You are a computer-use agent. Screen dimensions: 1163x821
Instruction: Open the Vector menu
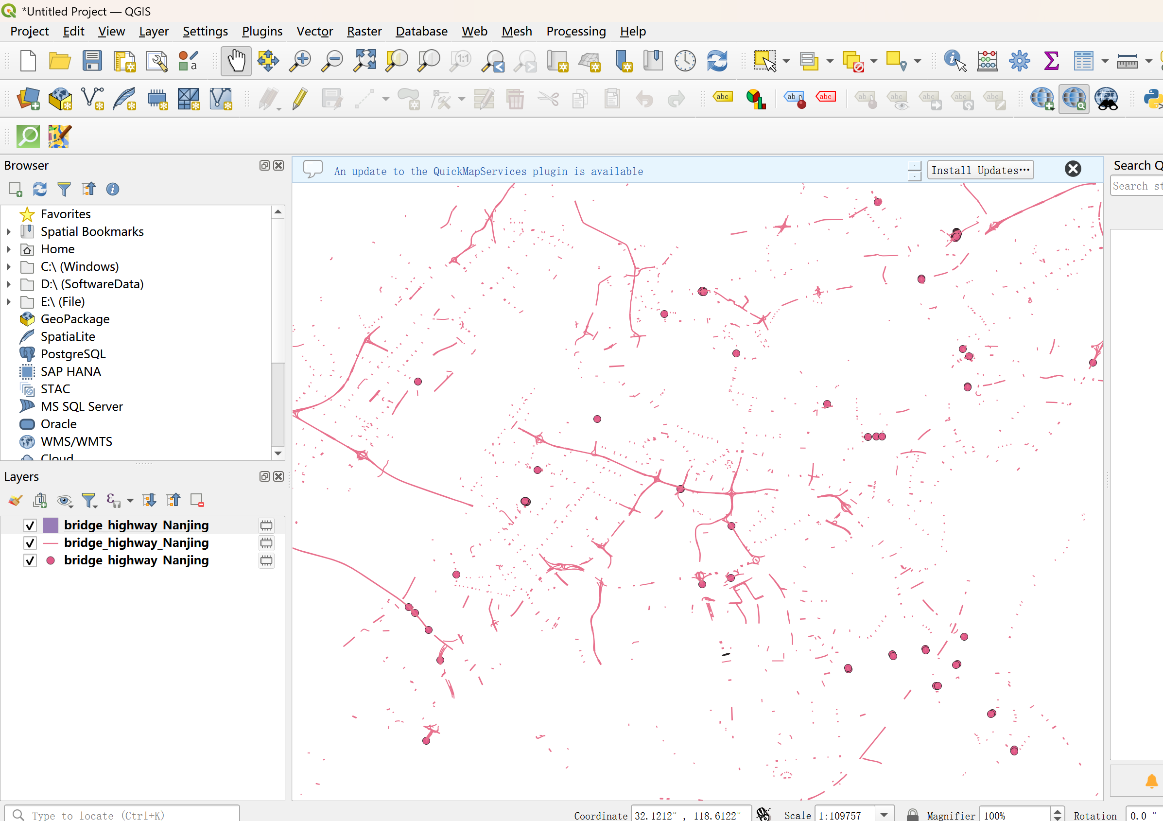pyautogui.click(x=314, y=32)
